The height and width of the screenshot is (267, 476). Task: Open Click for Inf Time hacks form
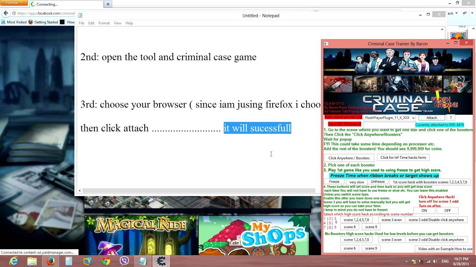tap(403, 158)
